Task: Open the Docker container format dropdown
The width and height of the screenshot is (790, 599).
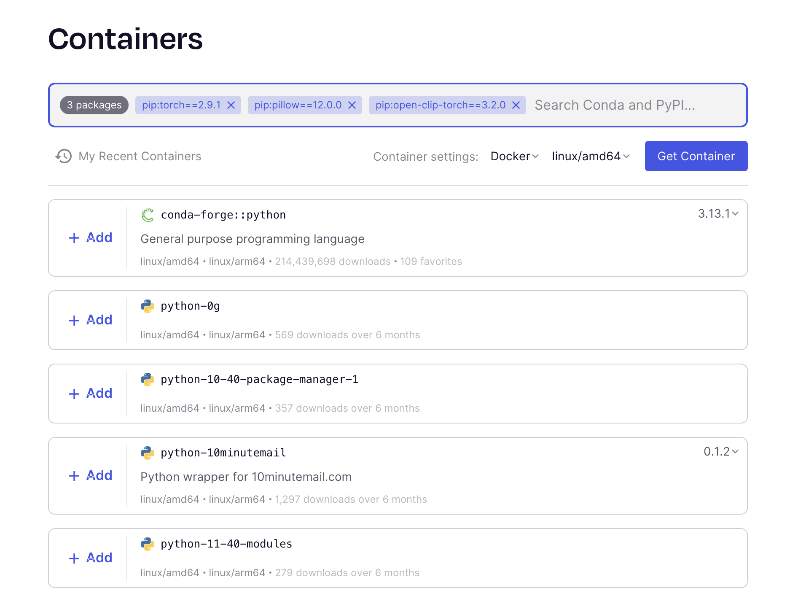Action: tap(514, 156)
